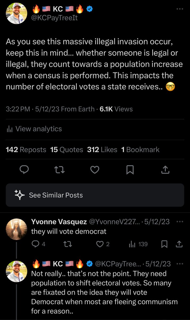Viewport: 190px width, 320px height.
Task: Reply to Yvonne Vasquez's comment
Action: tap(35, 244)
